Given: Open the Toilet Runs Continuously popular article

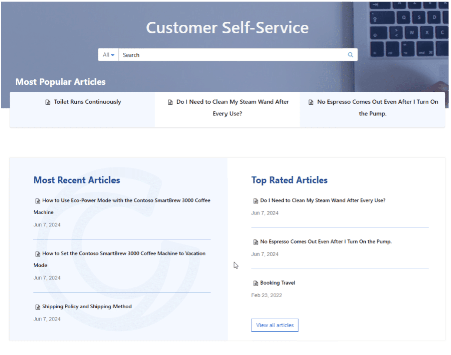Looking at the screenshot, I should (x=87, y=102).
